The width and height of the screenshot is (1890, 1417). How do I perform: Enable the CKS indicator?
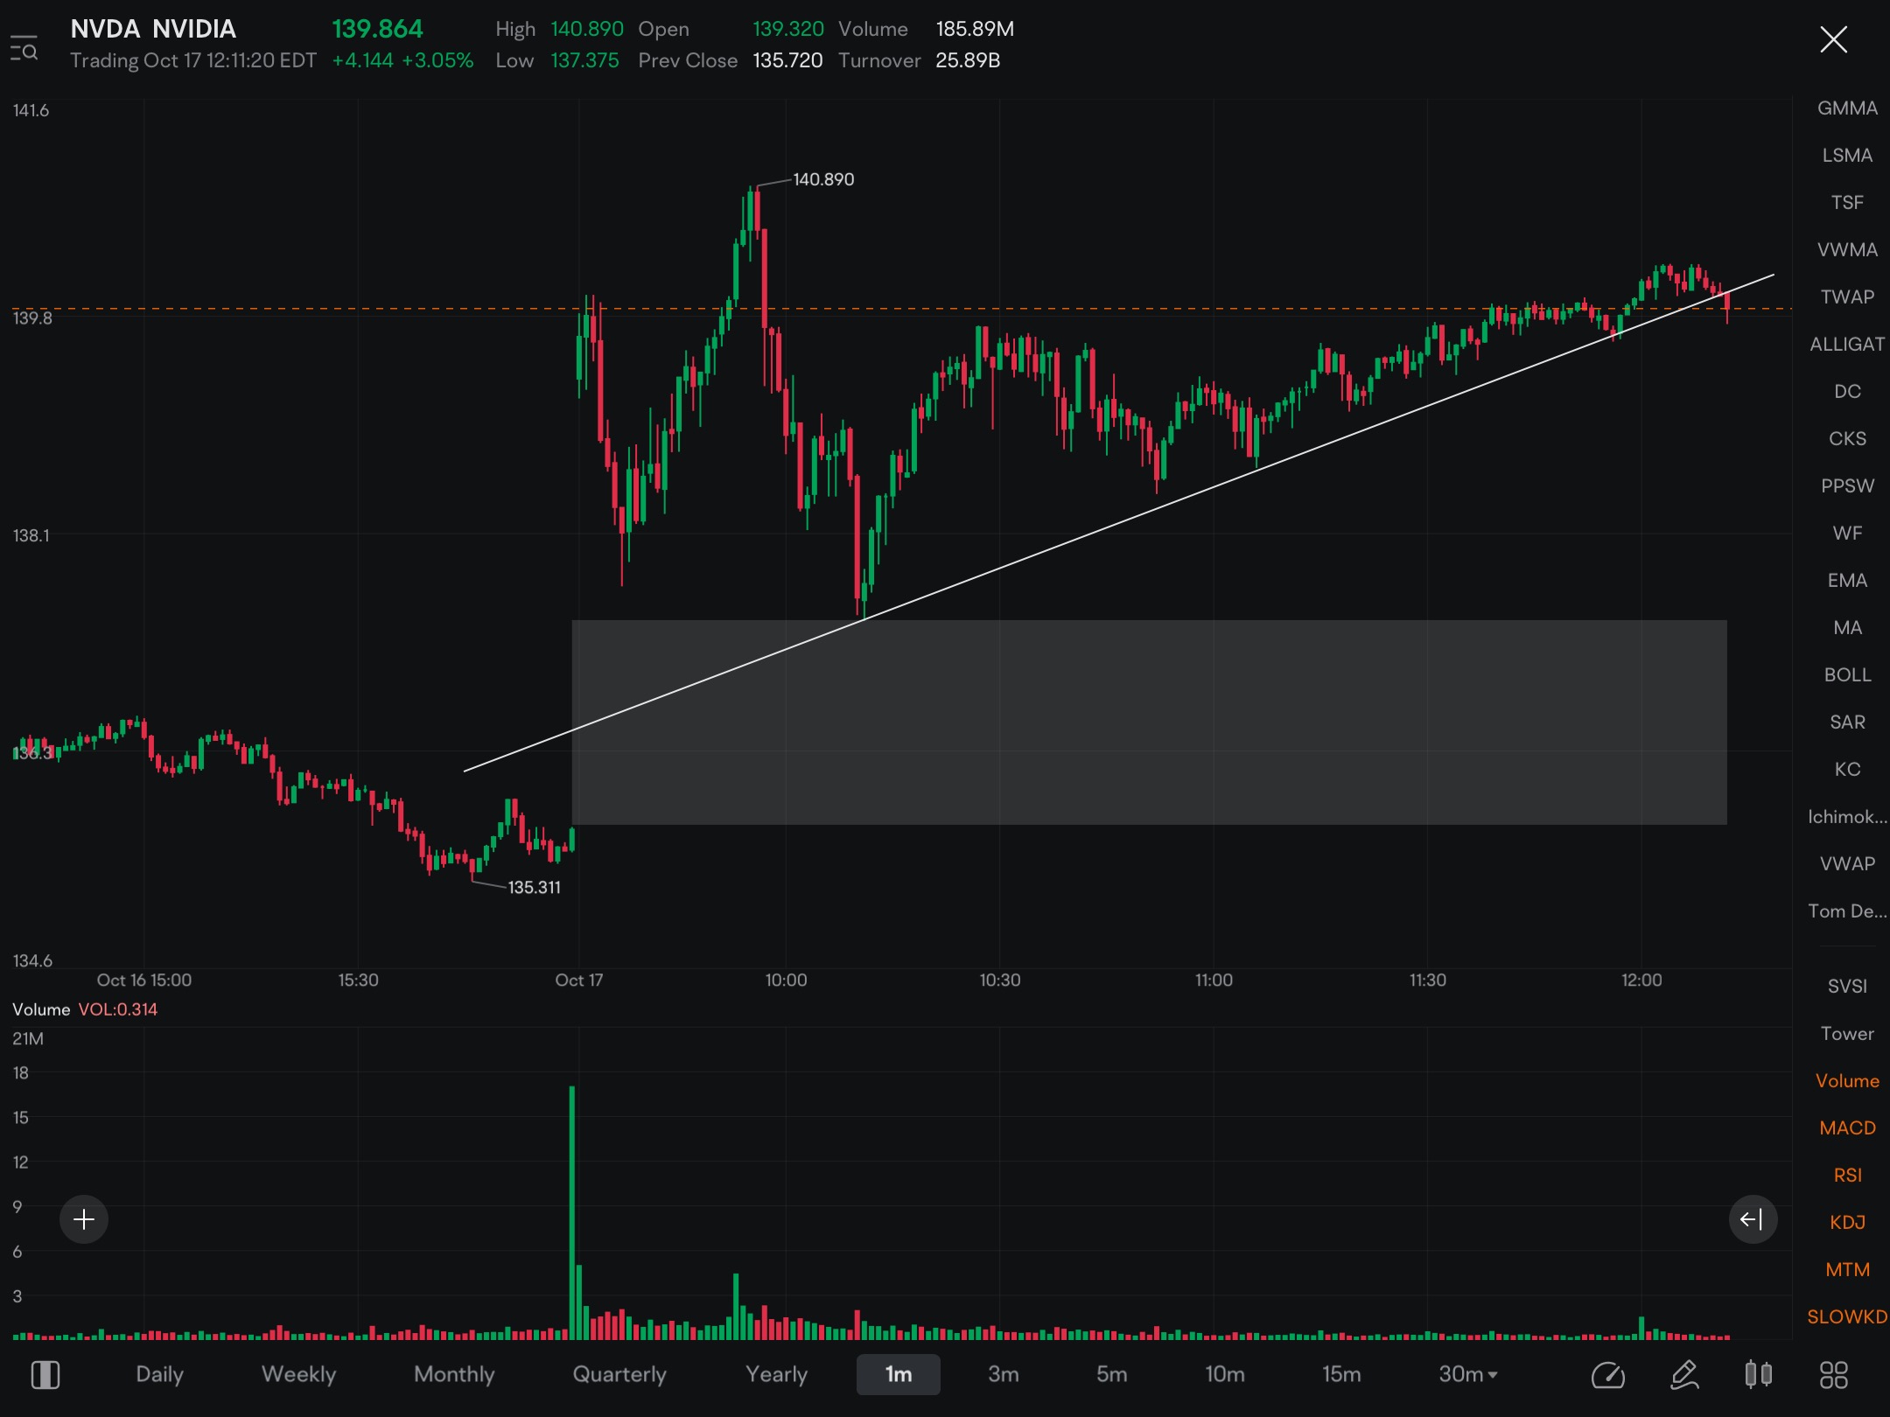[1847, 439]
